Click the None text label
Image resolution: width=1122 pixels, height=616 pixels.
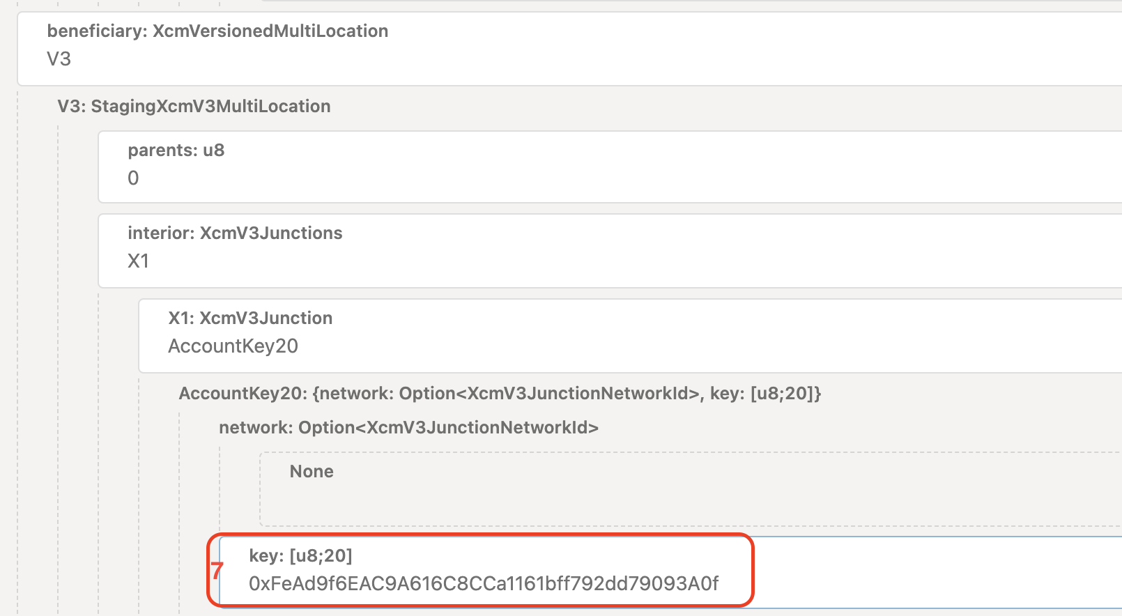point(312,472)
